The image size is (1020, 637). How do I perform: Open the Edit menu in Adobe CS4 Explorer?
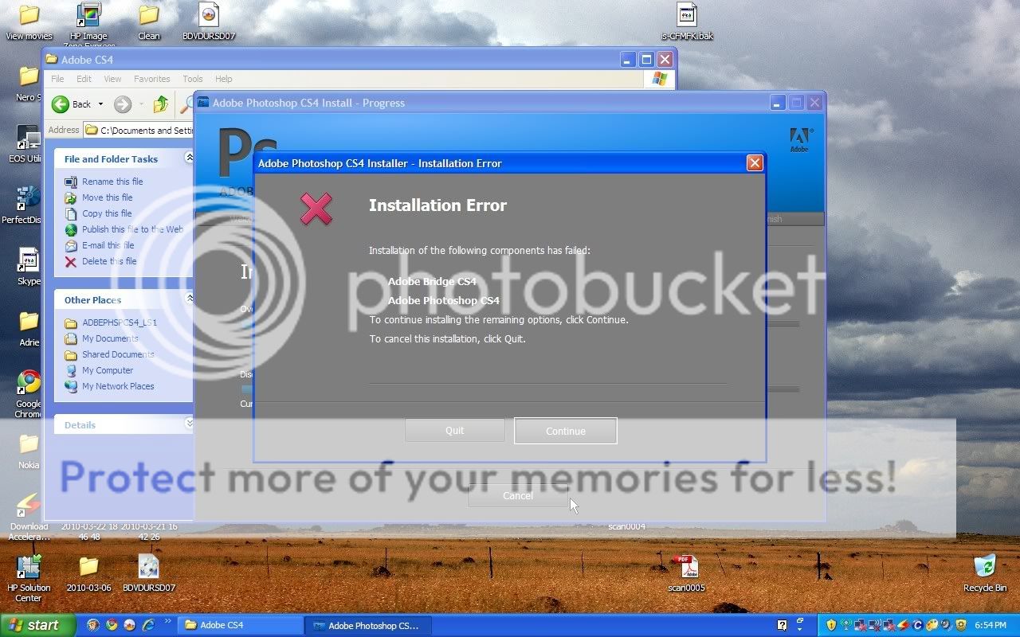pos(84,79)
